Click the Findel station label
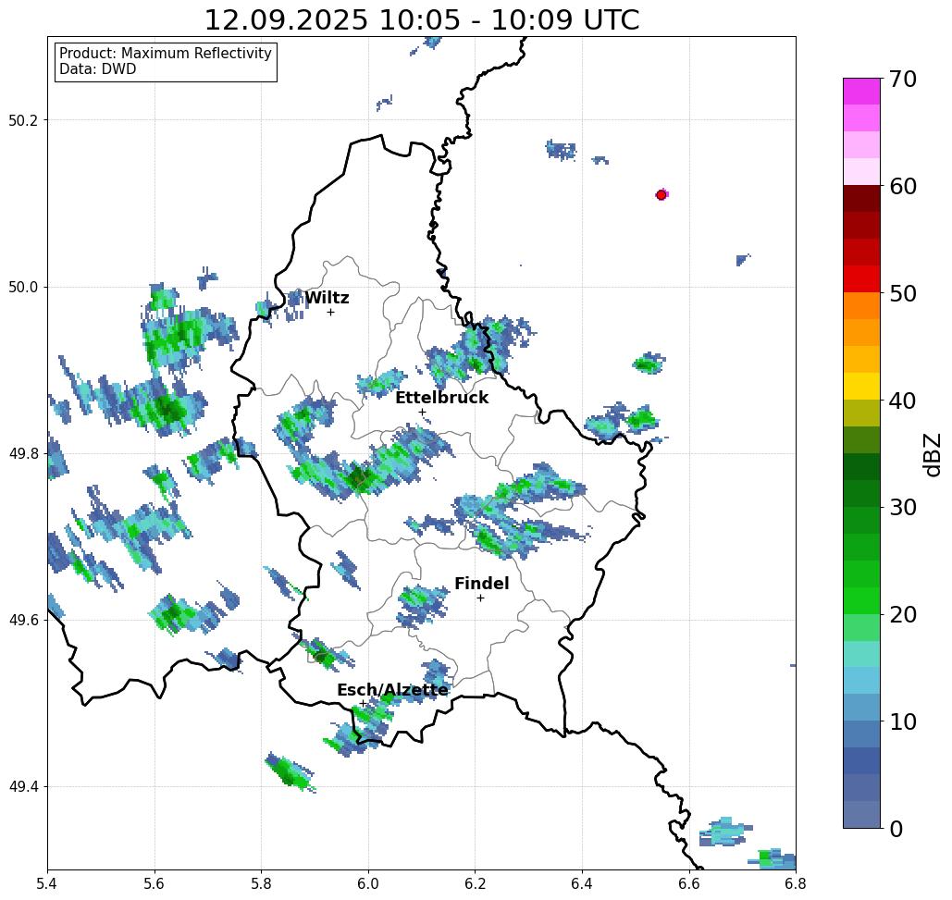This screenshot has height=900, width=952. pyautogui.click(x=481, y=584)
